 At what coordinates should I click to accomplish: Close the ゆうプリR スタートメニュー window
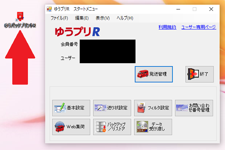[211, 9]
